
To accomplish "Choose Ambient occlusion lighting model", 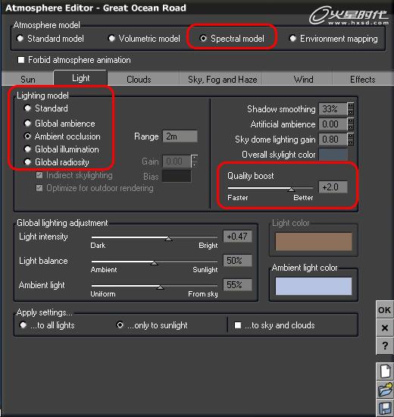I will (x=27, y=136).
